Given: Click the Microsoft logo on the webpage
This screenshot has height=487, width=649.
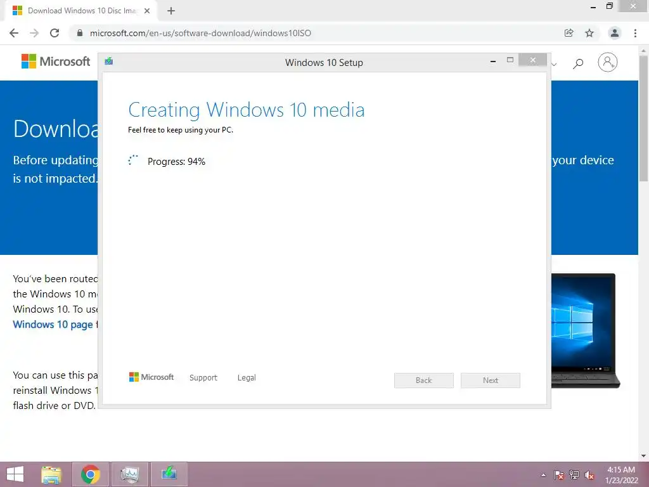Looking at the screenshot, I should [x=56, y=62].
